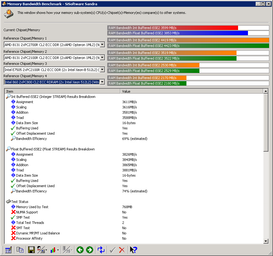Click the copy to clipboard icon

pos(20,250)
